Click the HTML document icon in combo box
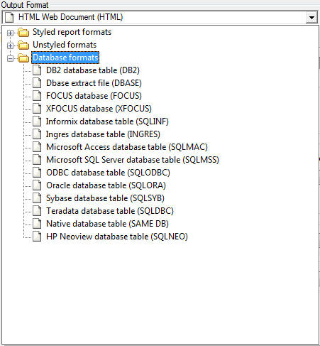The image size is (320, 346). click(x=9, y=18)
